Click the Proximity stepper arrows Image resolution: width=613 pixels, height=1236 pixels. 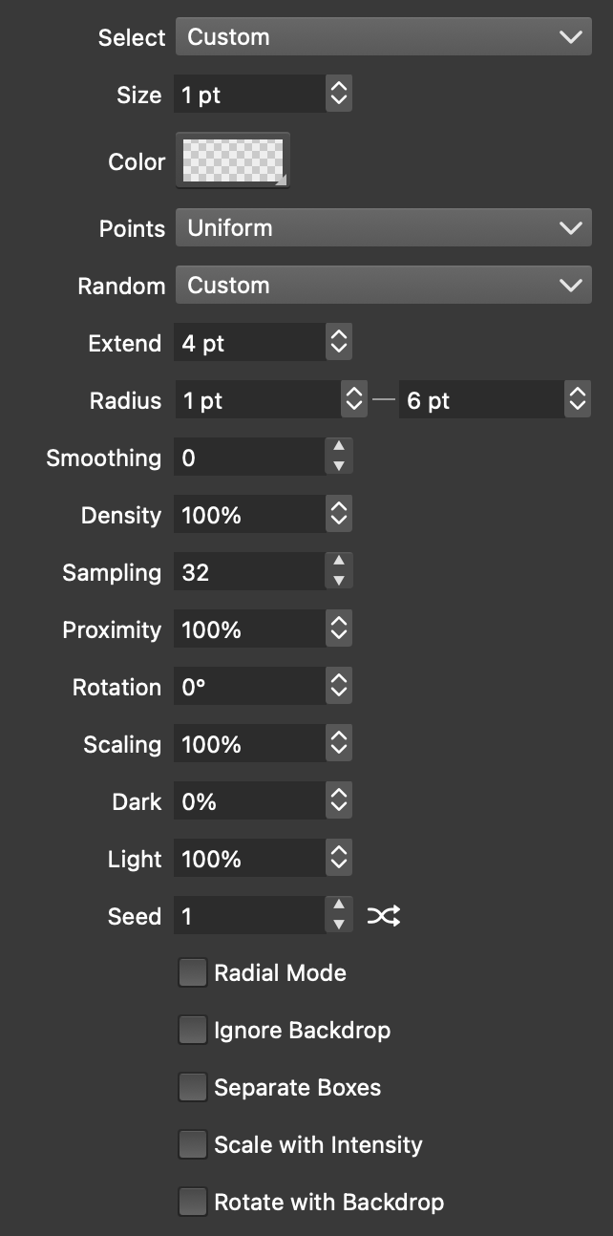tap(339, 630)
